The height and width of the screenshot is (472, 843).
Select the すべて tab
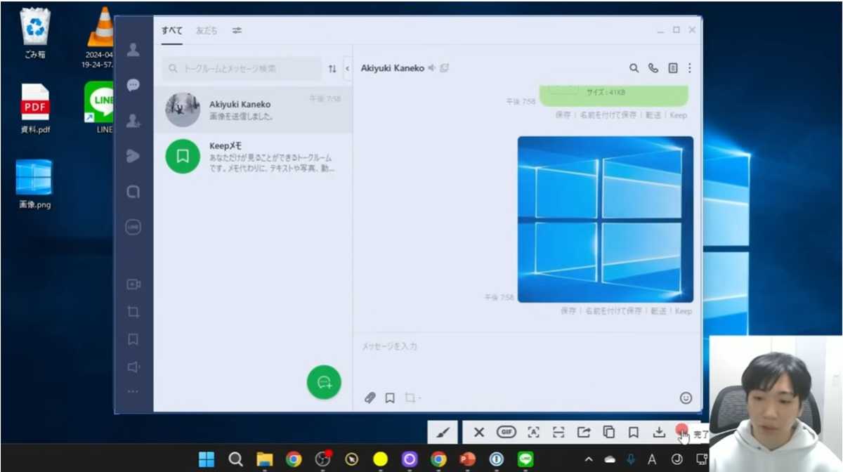[x=171, y=30]
